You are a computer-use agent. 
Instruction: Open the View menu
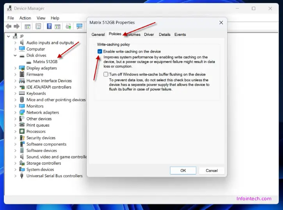tap(41, 18)
